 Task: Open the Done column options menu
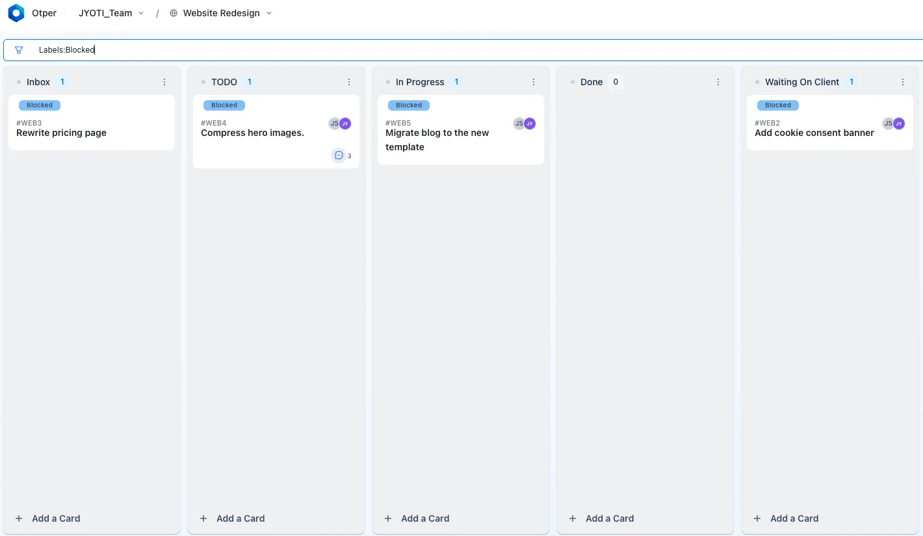click(x=718, y=82)
